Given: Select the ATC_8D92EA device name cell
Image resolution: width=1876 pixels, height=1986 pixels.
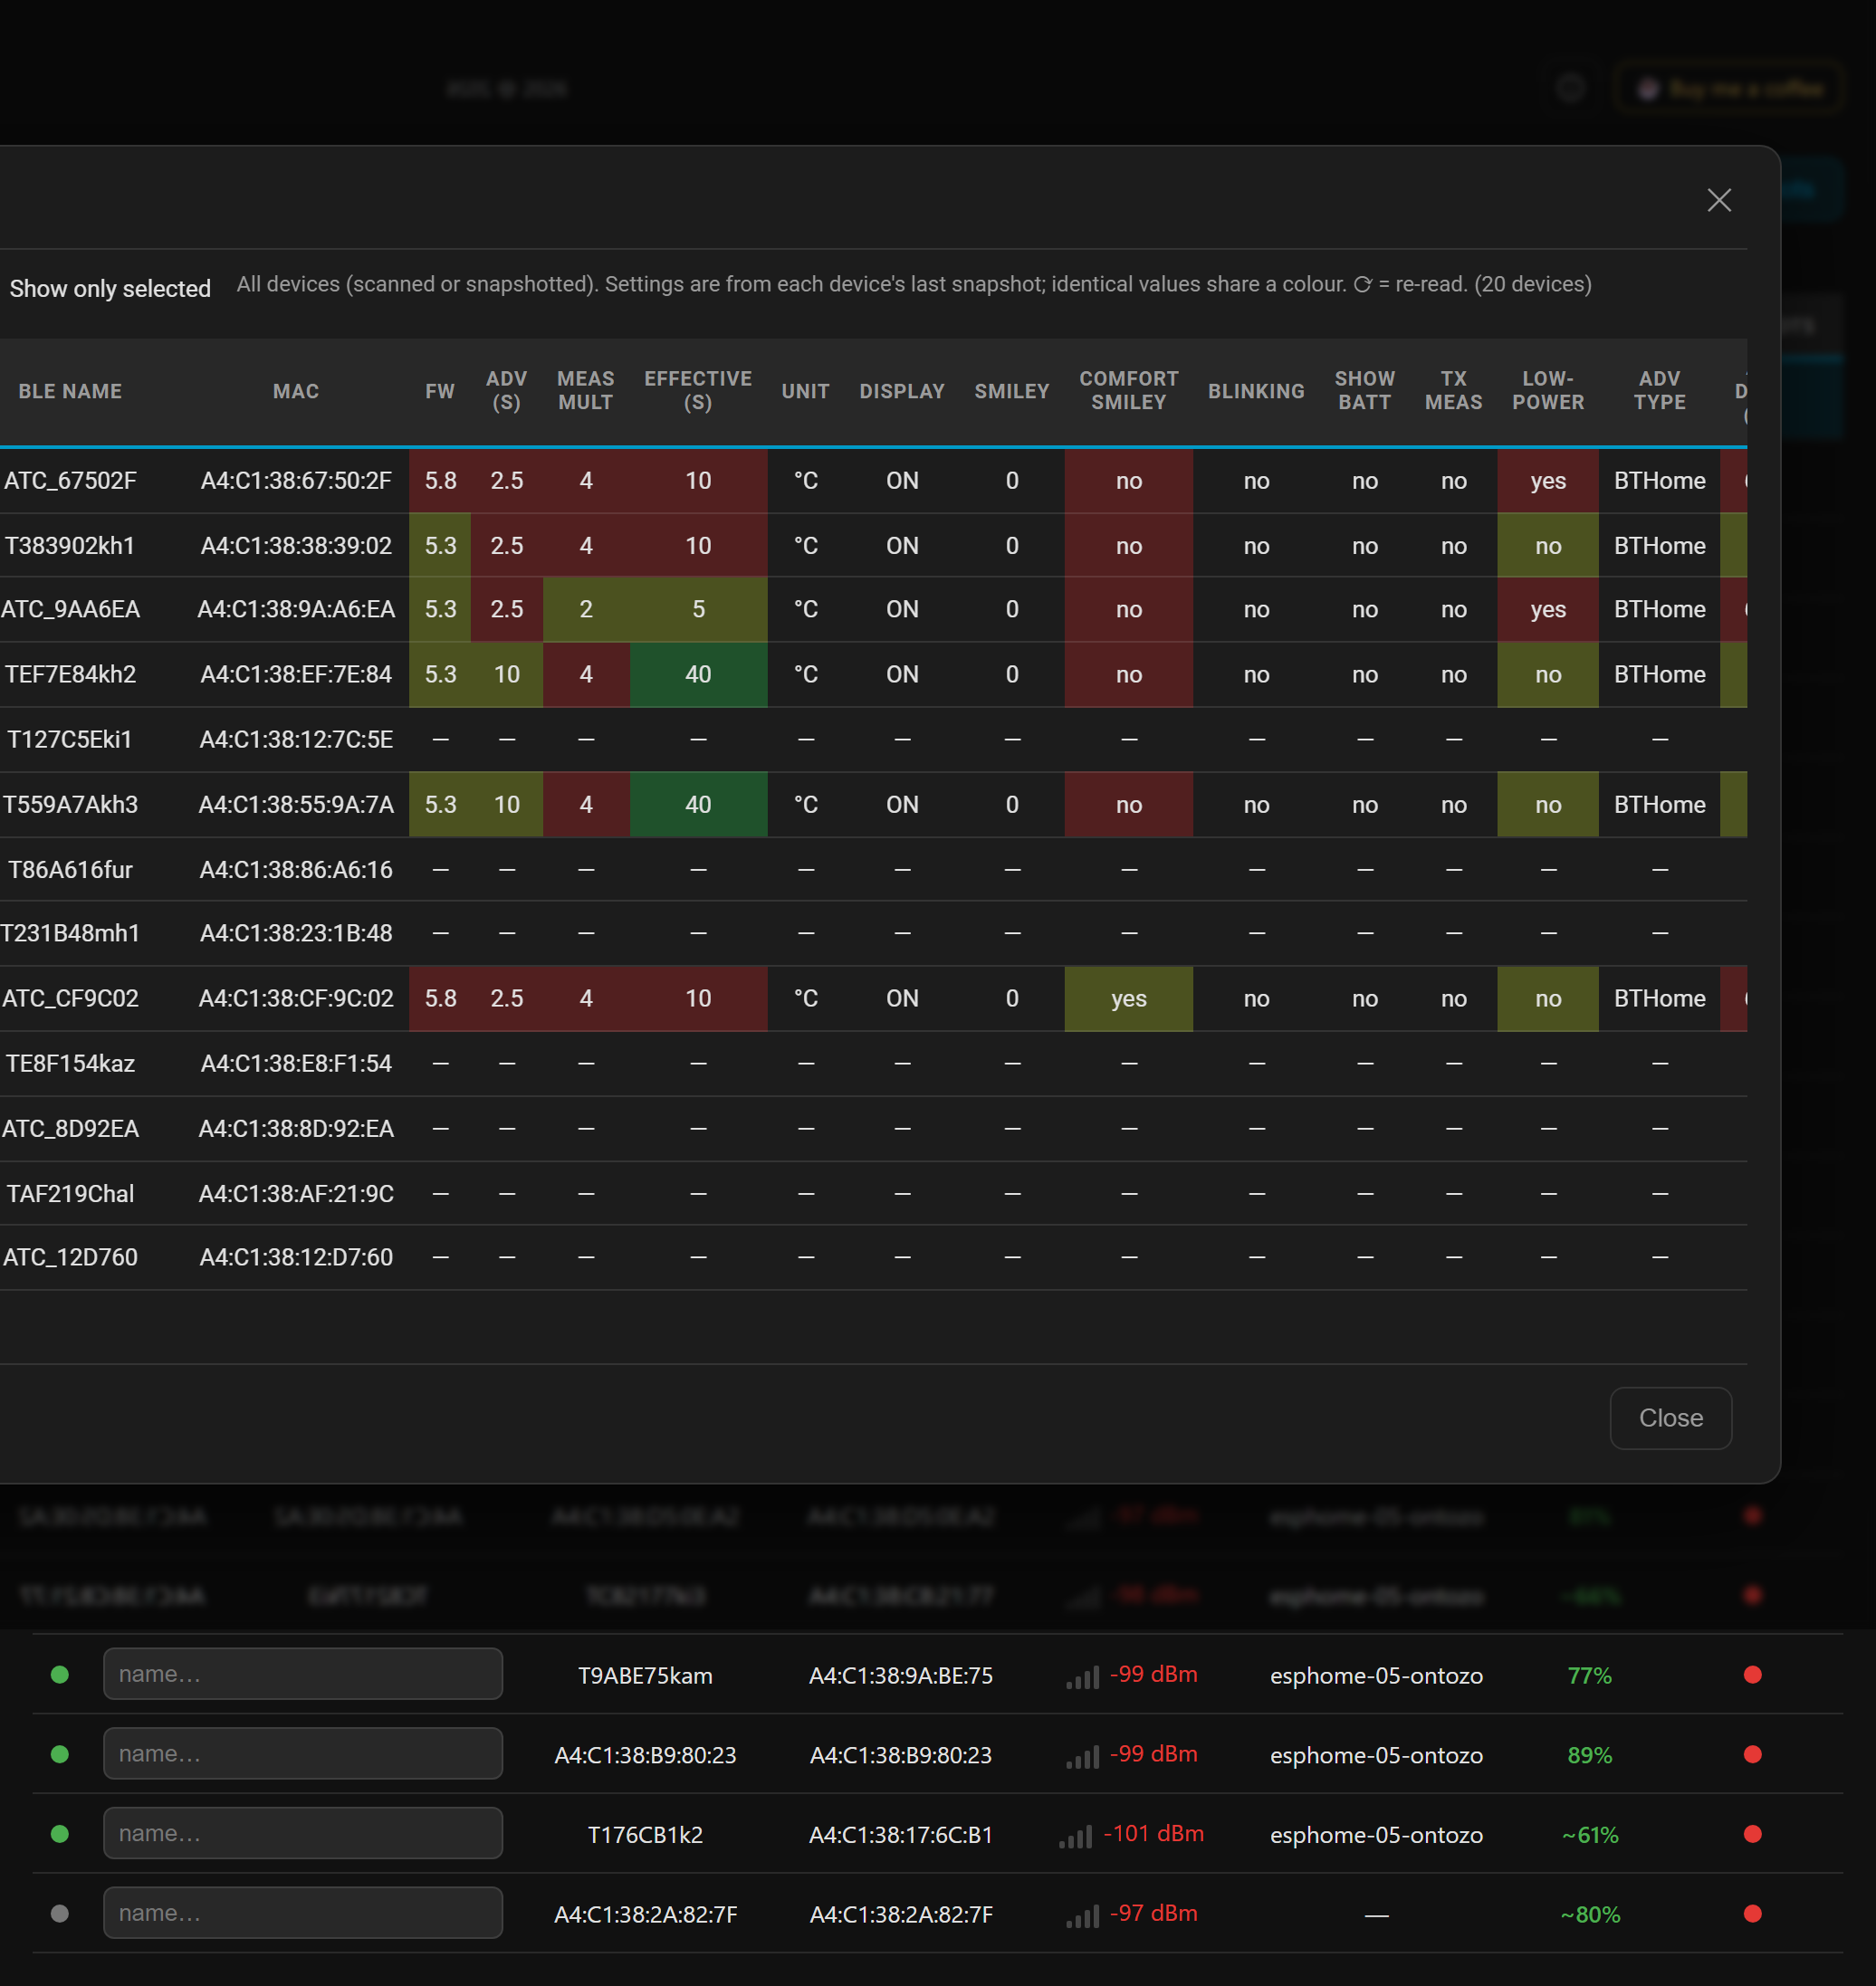Looking at the screenshot, I should 70,1128.
